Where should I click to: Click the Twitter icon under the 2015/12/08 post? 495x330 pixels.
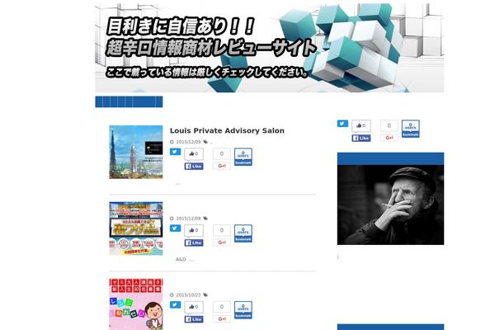click(175, 229)
